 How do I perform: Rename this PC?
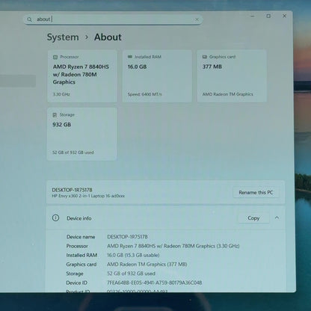tap(256, 192)
